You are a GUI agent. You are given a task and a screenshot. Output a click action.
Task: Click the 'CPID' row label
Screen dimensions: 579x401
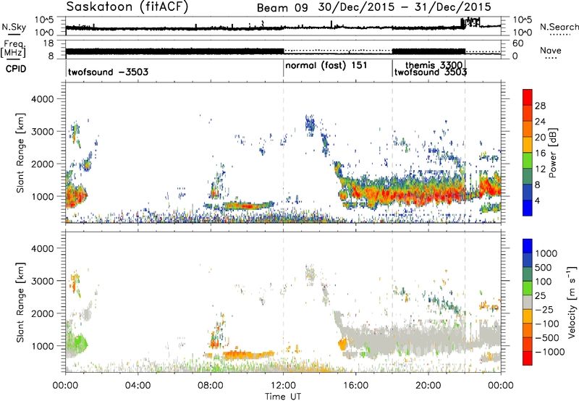(x=16, y=69)
